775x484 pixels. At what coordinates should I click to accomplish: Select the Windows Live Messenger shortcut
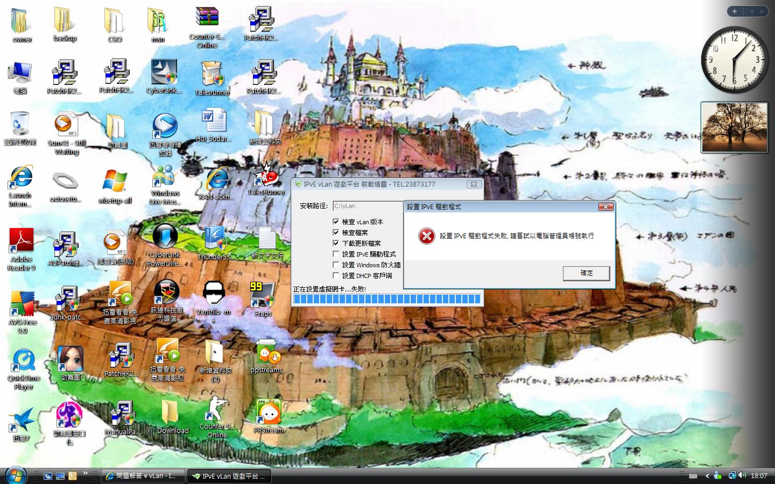point(165,184)
